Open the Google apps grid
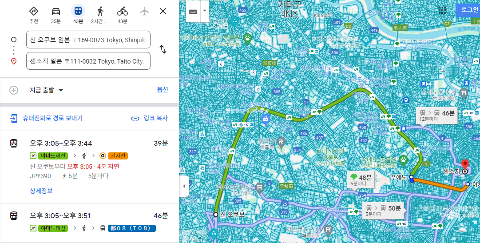 [442, 10]
